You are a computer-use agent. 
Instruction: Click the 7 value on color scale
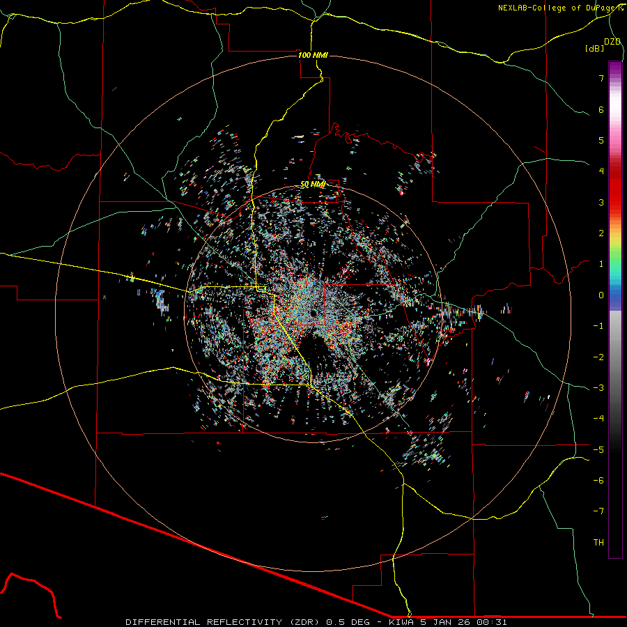(601, 78)
